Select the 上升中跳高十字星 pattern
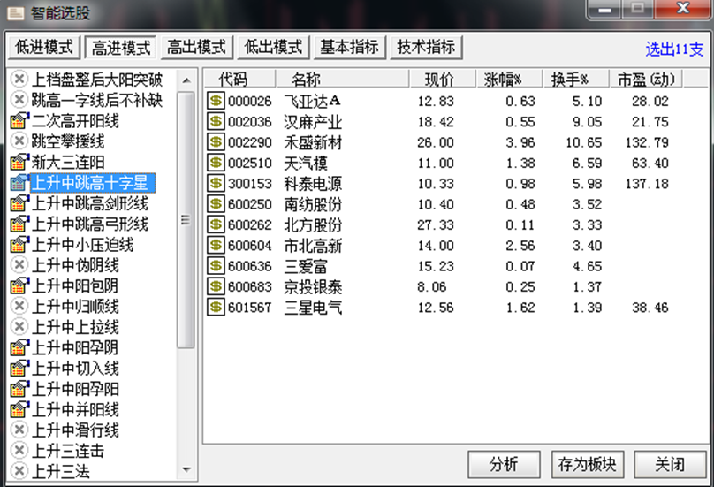This screenshot has height=487, width=714. tap(93, 183)
